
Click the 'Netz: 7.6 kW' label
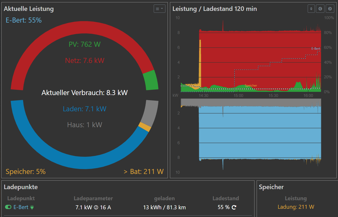[x=85, y=61]
